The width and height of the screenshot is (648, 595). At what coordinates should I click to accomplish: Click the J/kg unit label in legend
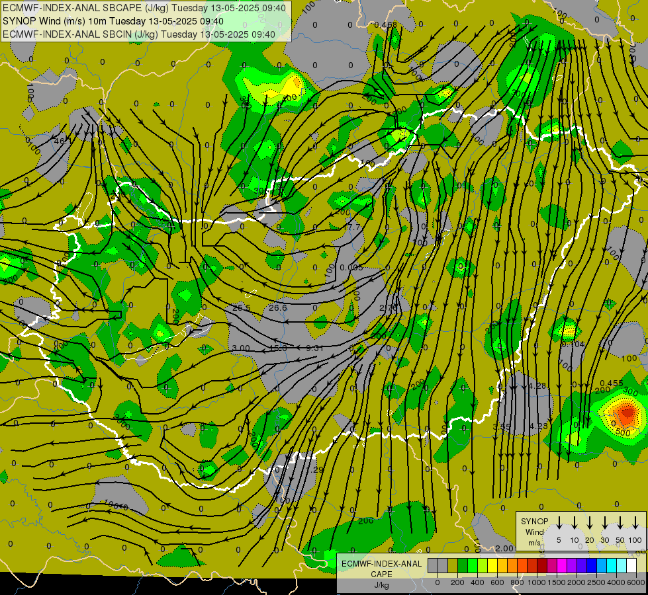point(381,585)
